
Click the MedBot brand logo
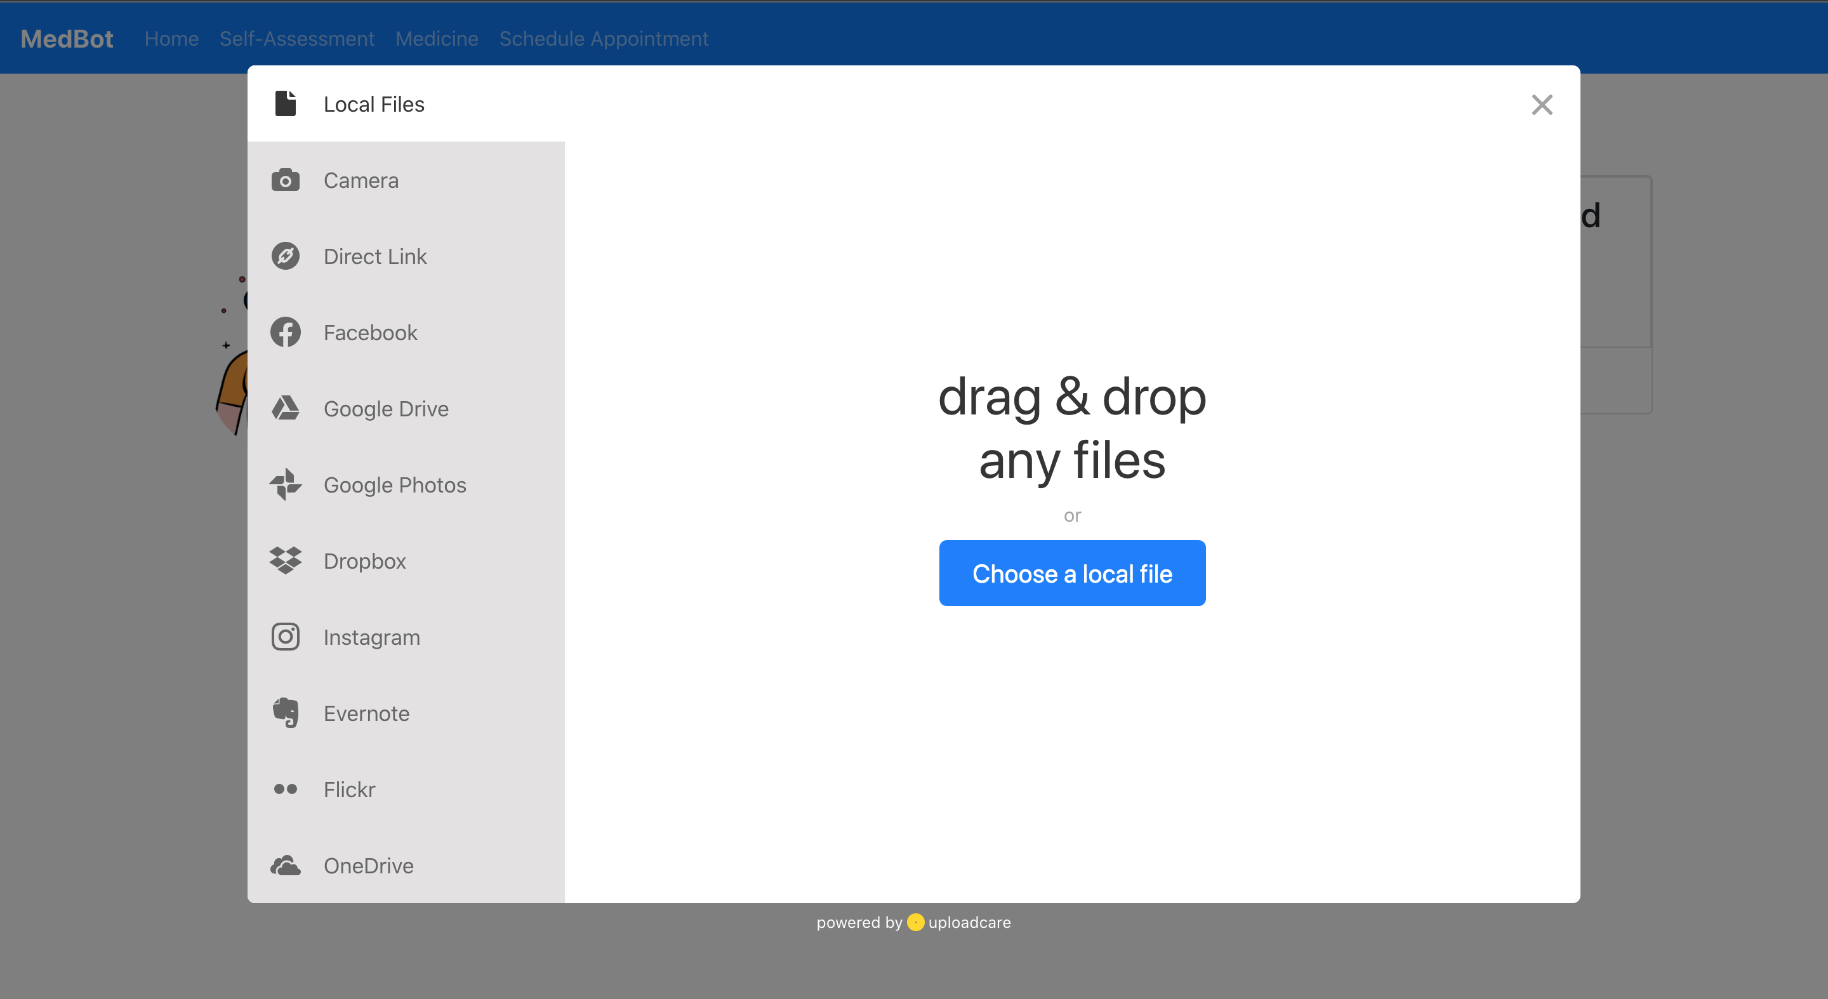tap(67, 38)
